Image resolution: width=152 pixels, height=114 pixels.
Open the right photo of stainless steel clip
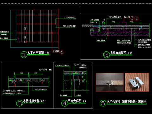[x=137, y=82]
